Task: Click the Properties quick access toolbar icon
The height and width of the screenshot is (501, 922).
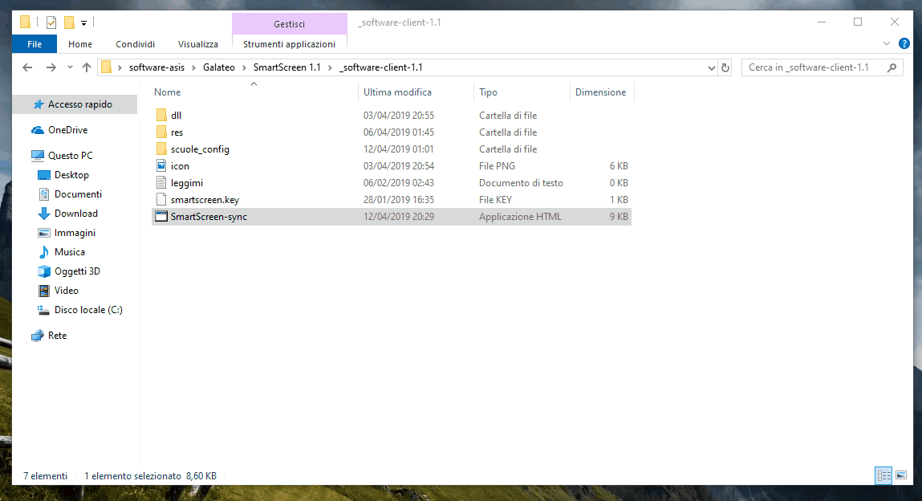Action: [x=51, y=22]
